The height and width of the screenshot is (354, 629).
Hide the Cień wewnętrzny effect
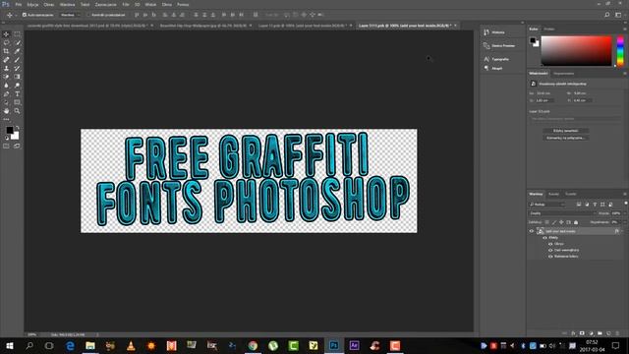click(550, 250)
